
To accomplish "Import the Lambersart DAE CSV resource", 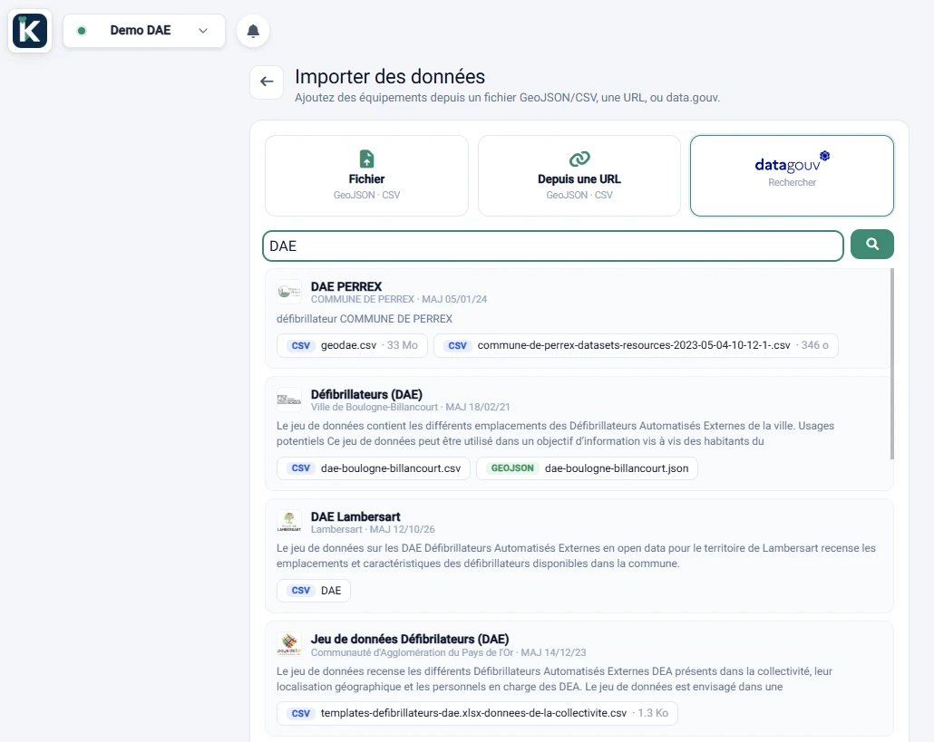I will [314, 591].
